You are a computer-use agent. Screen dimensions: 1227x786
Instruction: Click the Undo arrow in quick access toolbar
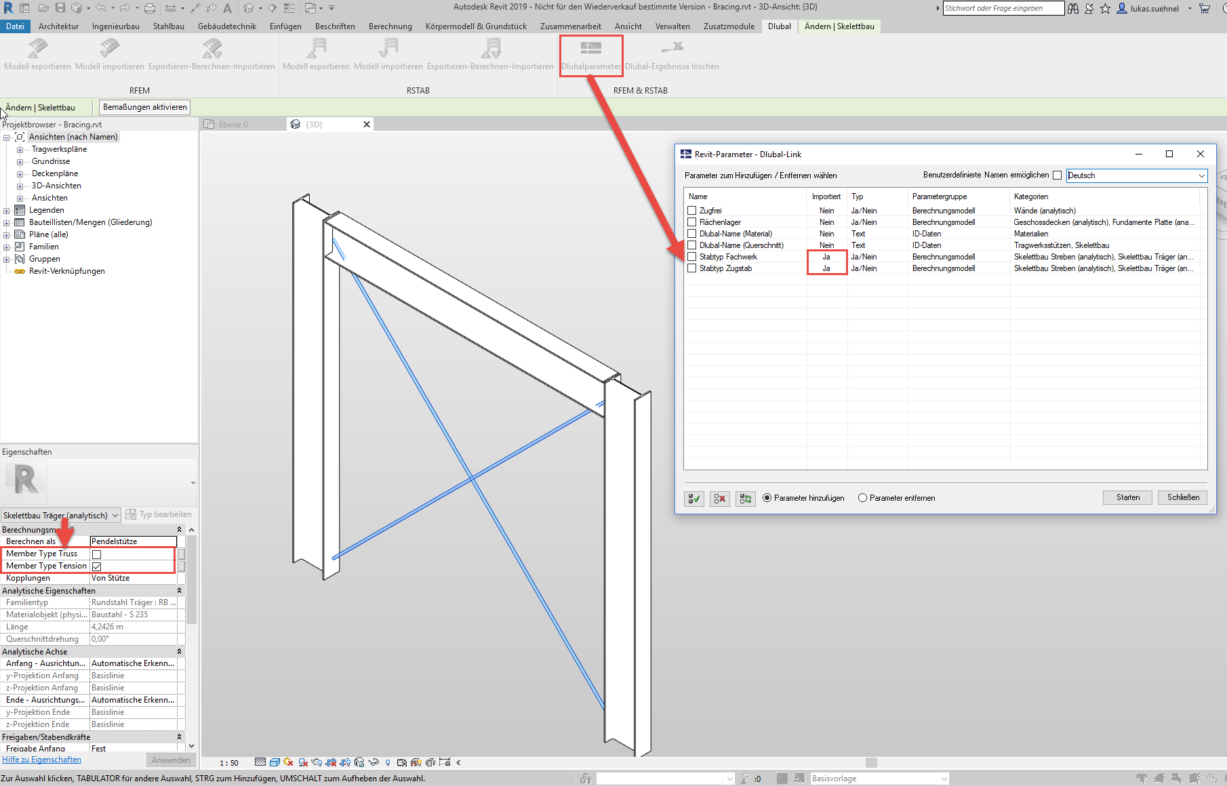(x=100, y=8)
